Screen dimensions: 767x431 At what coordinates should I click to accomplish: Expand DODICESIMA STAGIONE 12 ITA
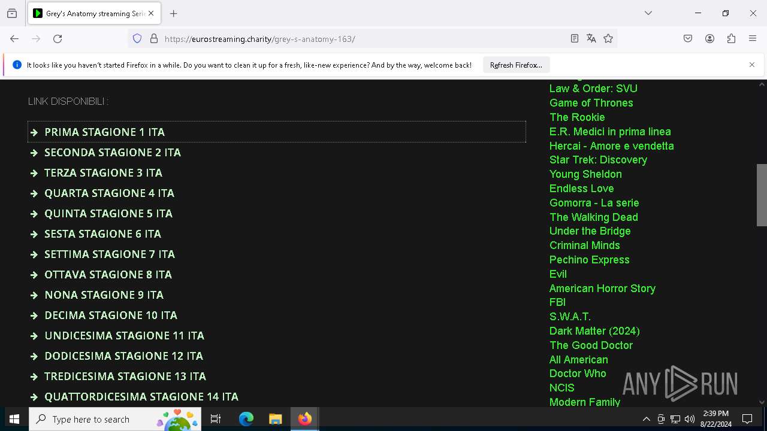pyautogui.click(x=277, y=356)
